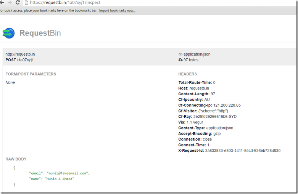Viewport: 298px width, 194px height.
Task: Focus the address bar URL field
Action: pos(159,2)
